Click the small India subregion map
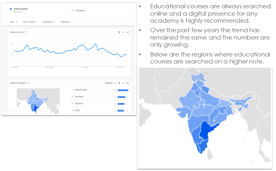 [38, 101]
